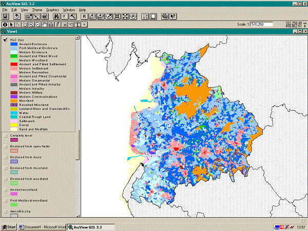Enable the Certainty level theme checkbox
This screenshot has height=231, width=308.
tap(5, 136)
